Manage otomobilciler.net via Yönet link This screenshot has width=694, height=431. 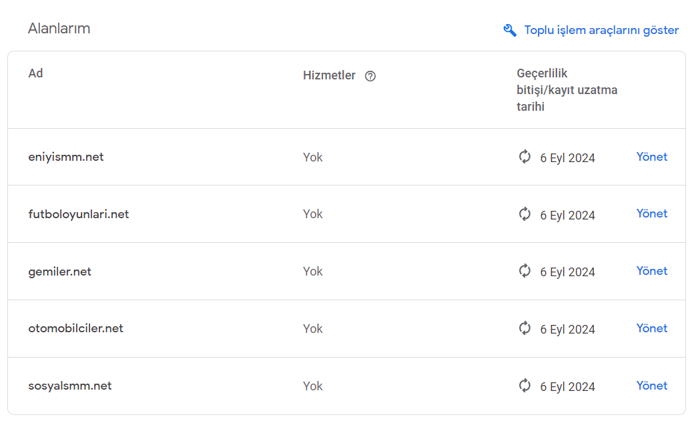point(651,328)
